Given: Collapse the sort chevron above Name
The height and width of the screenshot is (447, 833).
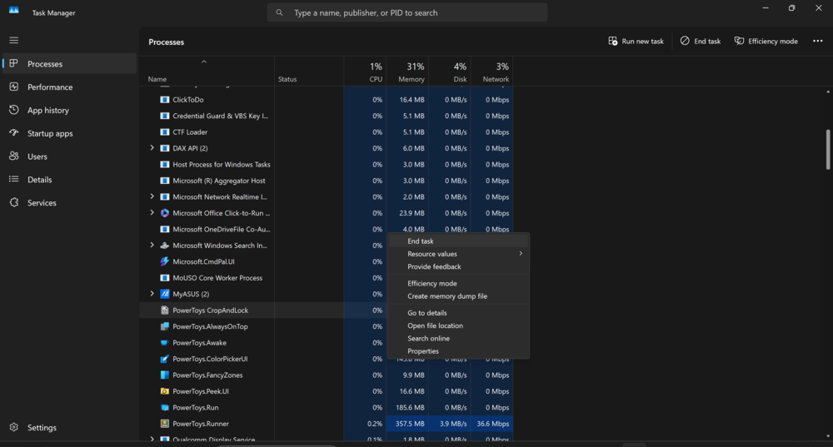Looking at the screenshot, I should (x=204, y=62).
